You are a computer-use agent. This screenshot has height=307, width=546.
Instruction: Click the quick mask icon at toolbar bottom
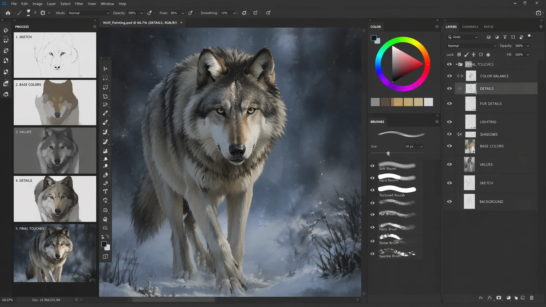tap(106, 257)
